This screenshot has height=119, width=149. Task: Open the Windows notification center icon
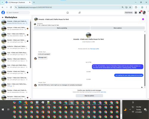(145, 109)
